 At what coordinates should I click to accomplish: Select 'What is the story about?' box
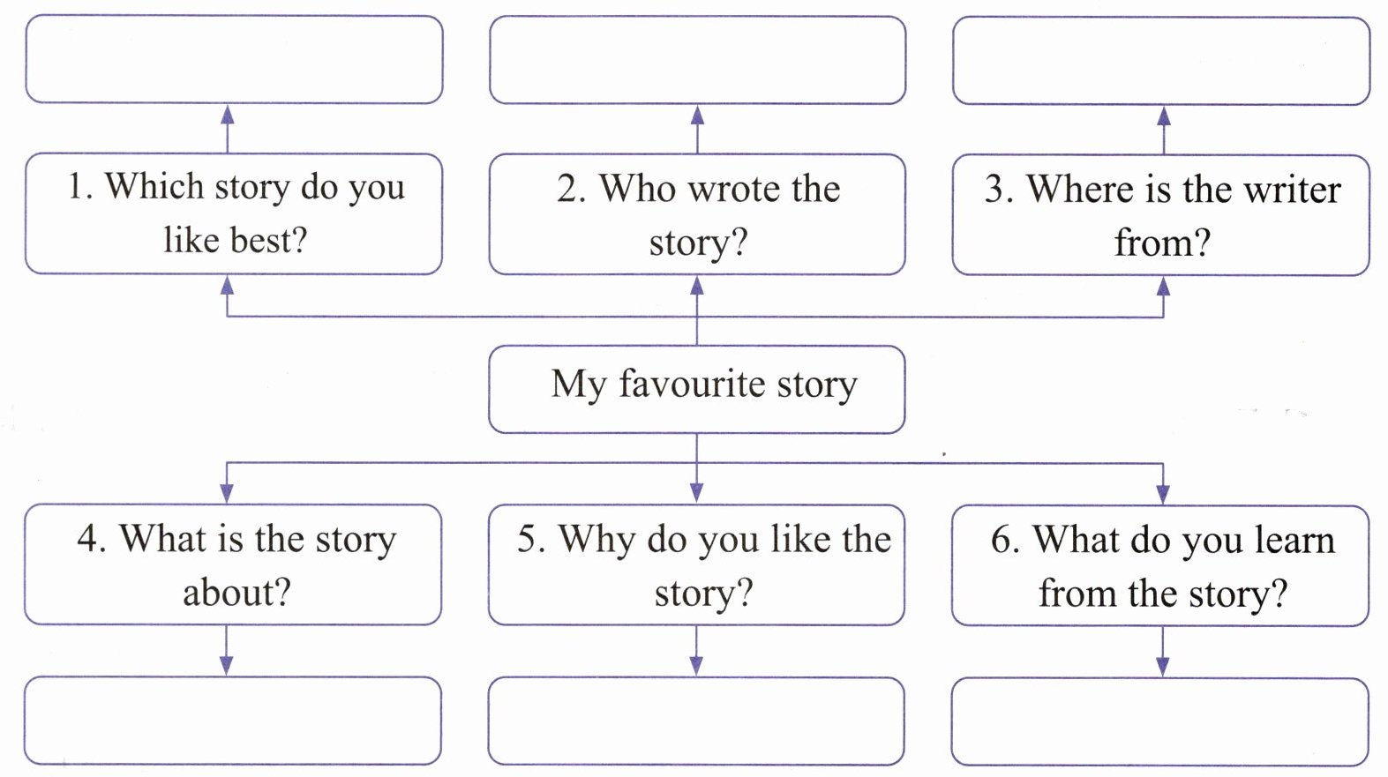(x=233, y=564)
